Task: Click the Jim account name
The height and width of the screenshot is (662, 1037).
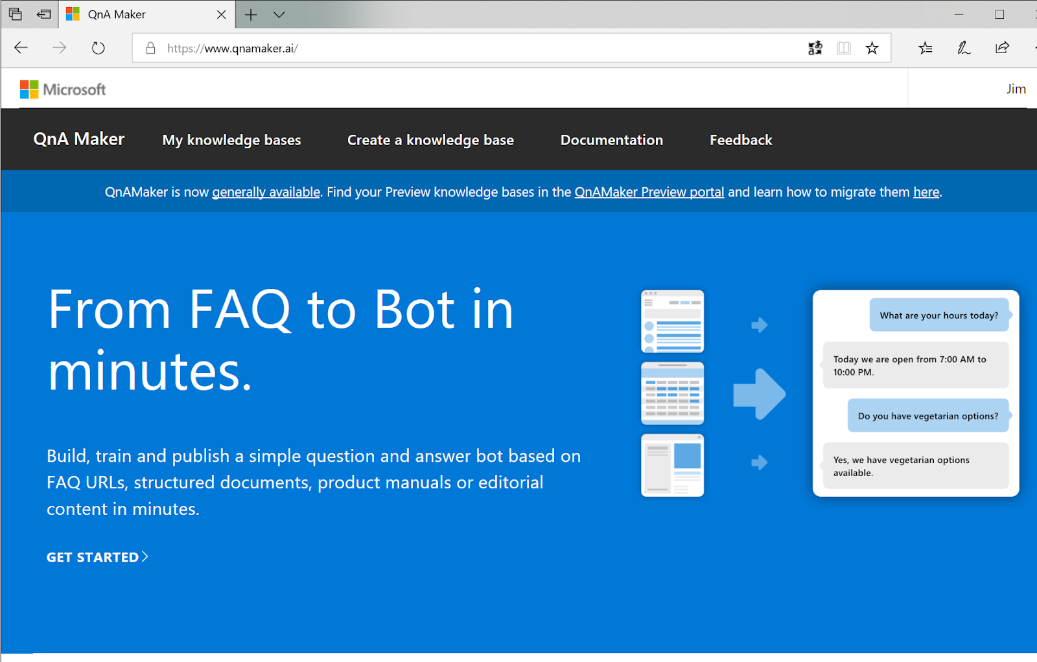Action: [x=1016, y=89]
